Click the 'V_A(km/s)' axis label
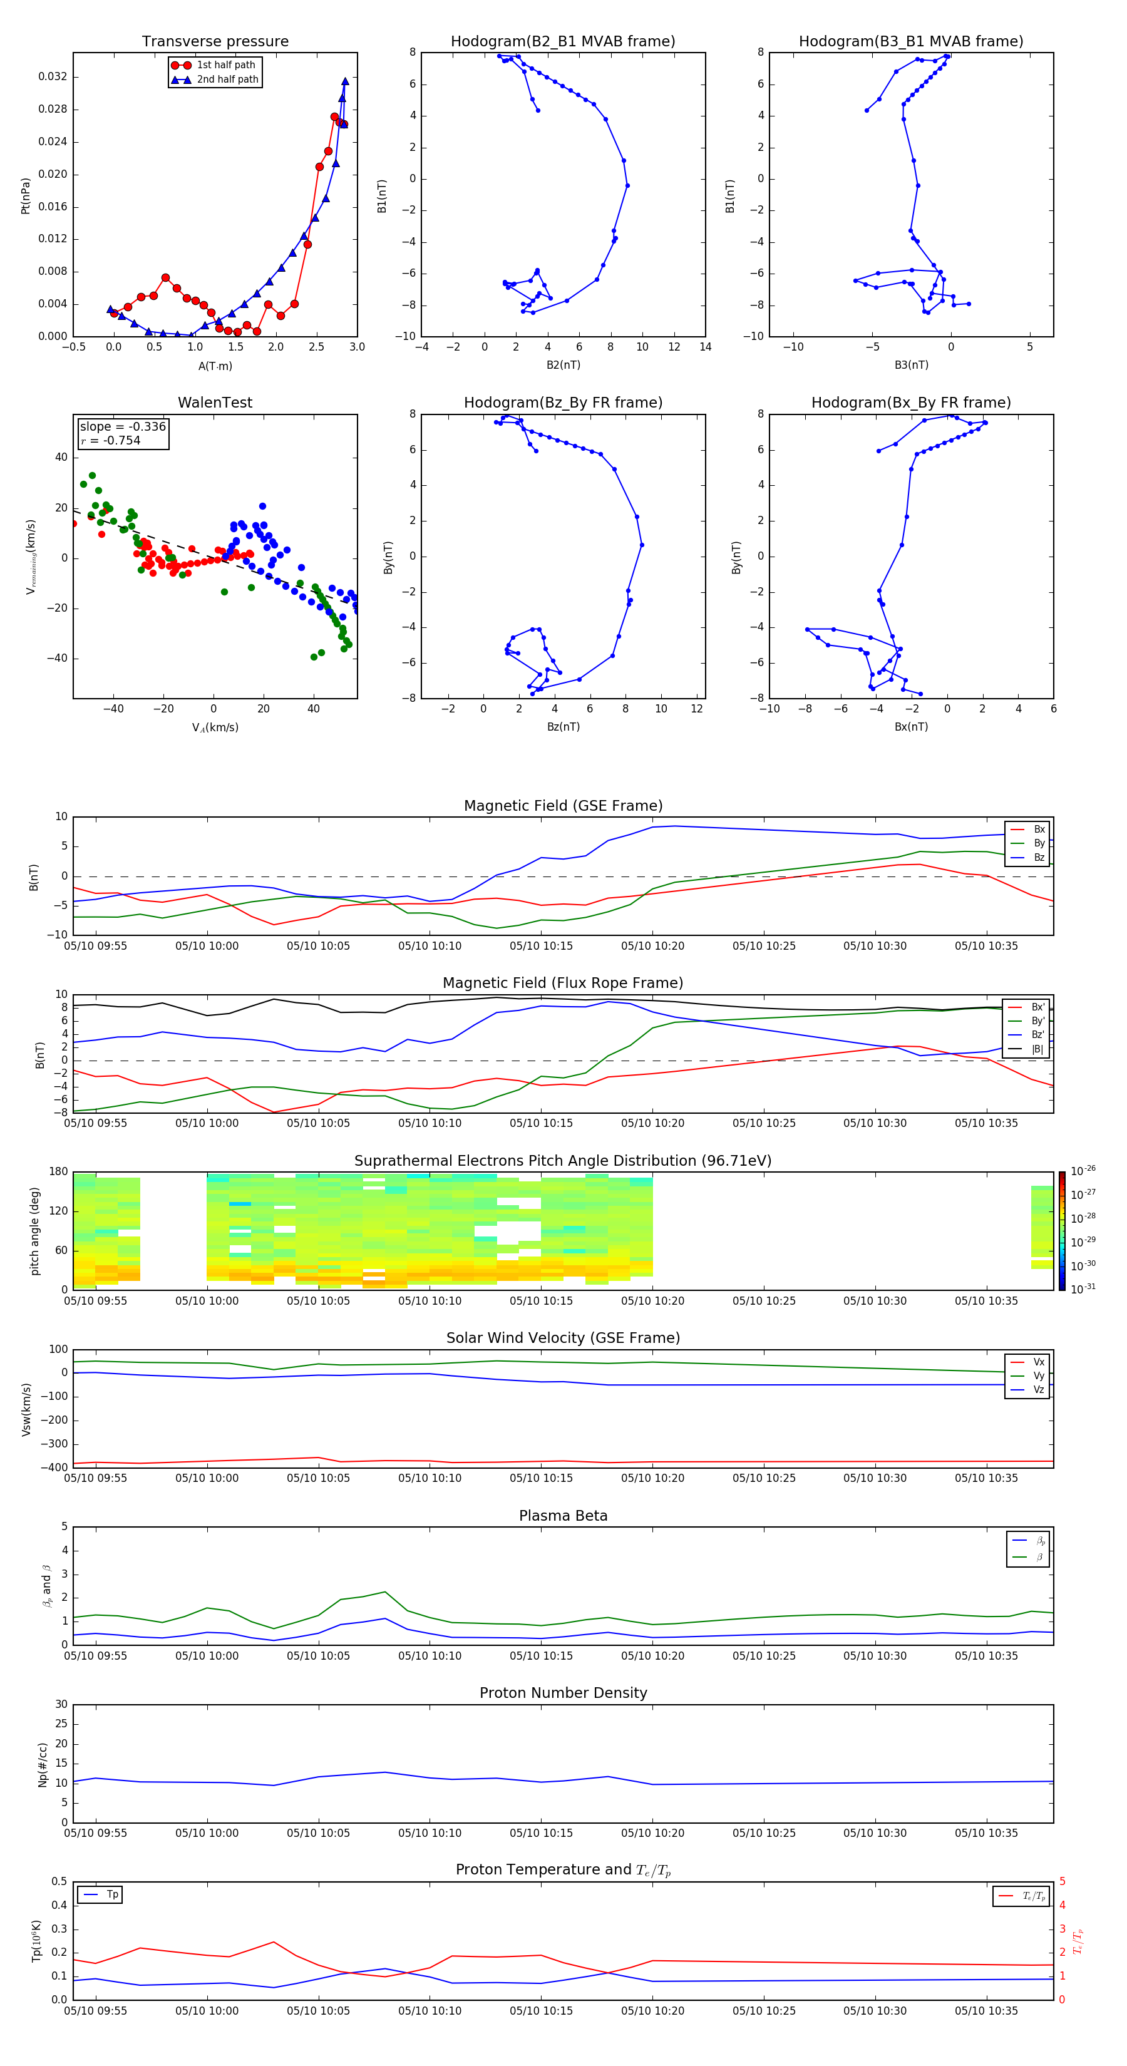Viewport: 1127px width, 2066px height. pyautogui.click(x=215, y=727)
